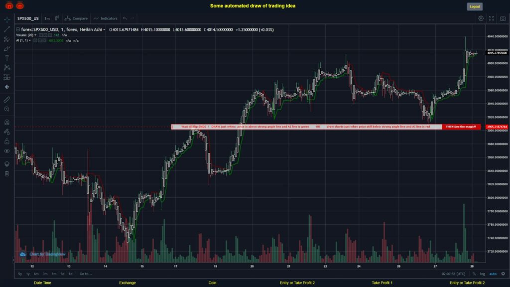Click the Go to... date button
Viewport: 510px width, 287px height.
[86, 274]
